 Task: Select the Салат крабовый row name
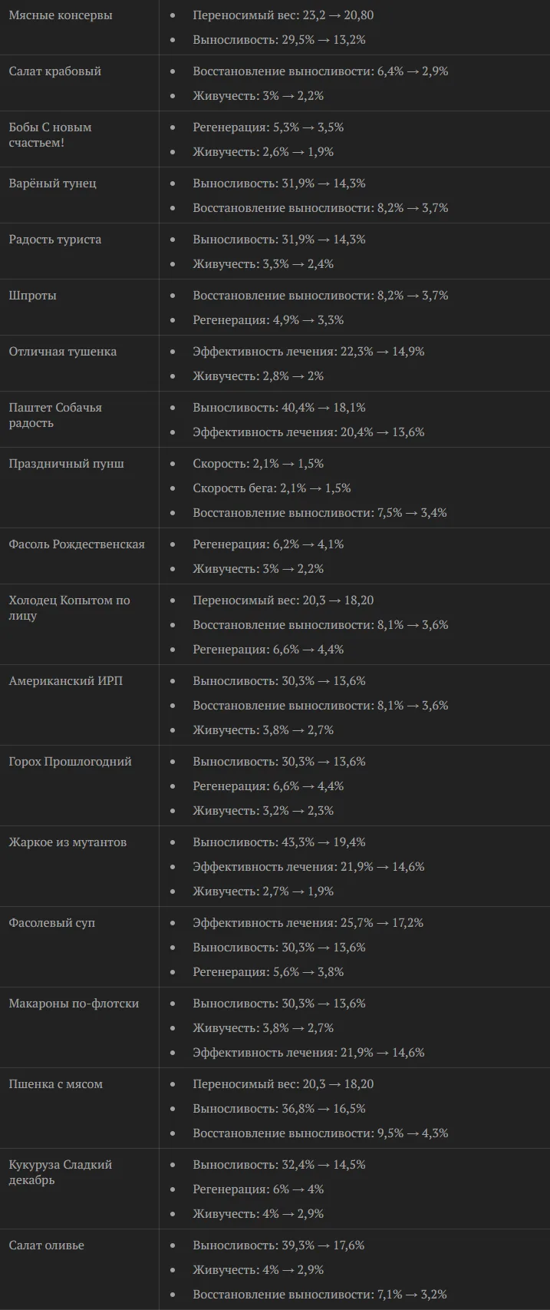pos(55,71)
